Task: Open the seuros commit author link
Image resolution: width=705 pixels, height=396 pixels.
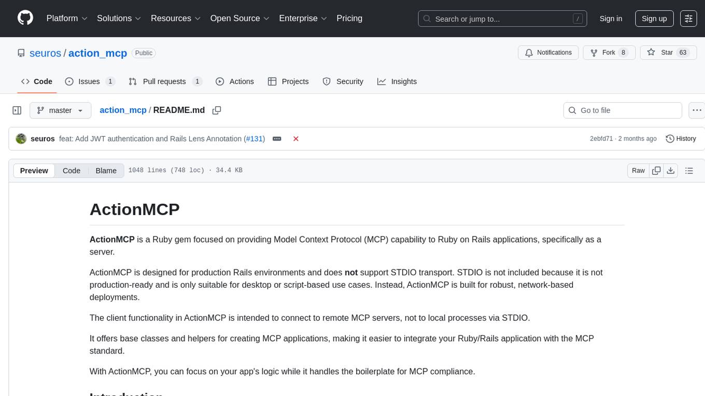Action: [x=43, y=139]
